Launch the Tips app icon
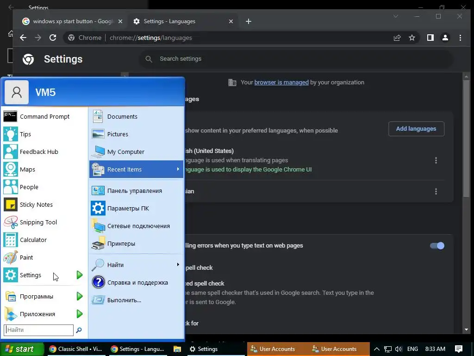The image size is (474, 356). (11, 134)
